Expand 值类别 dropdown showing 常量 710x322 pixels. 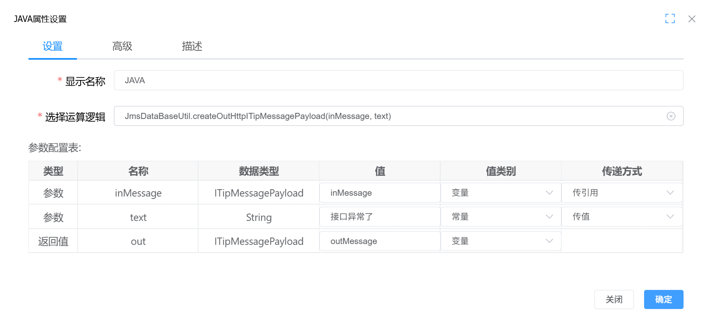coord(500,217)
